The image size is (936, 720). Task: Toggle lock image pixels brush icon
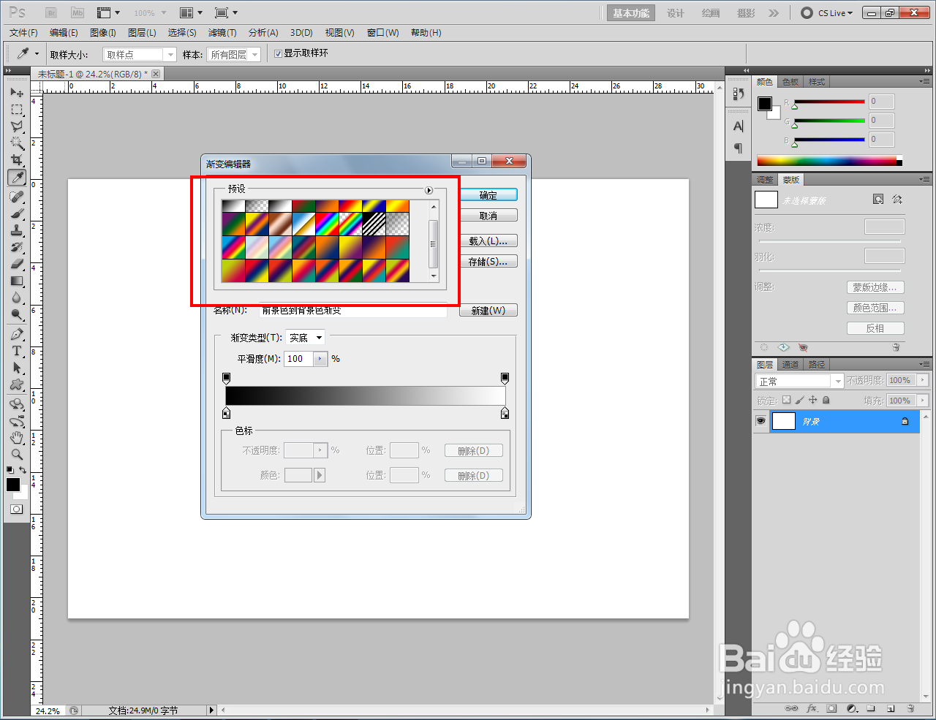(x=799, y=400)
